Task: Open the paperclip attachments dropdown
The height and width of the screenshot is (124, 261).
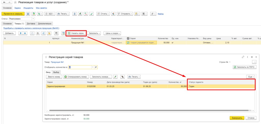Action: pos(153,14)
